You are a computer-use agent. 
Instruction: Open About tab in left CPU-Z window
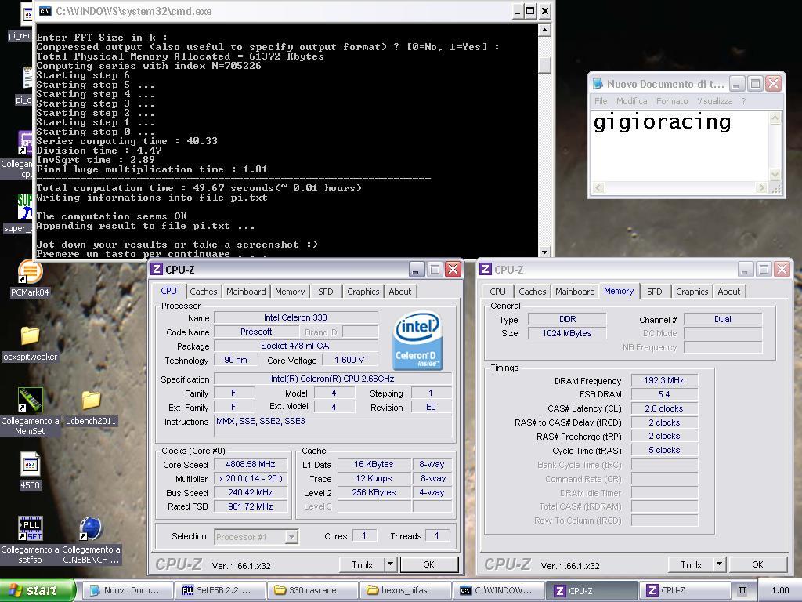pos(400,292)
